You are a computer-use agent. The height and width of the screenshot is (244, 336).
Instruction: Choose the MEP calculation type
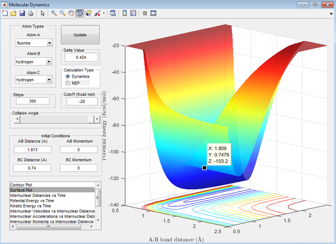68,83
